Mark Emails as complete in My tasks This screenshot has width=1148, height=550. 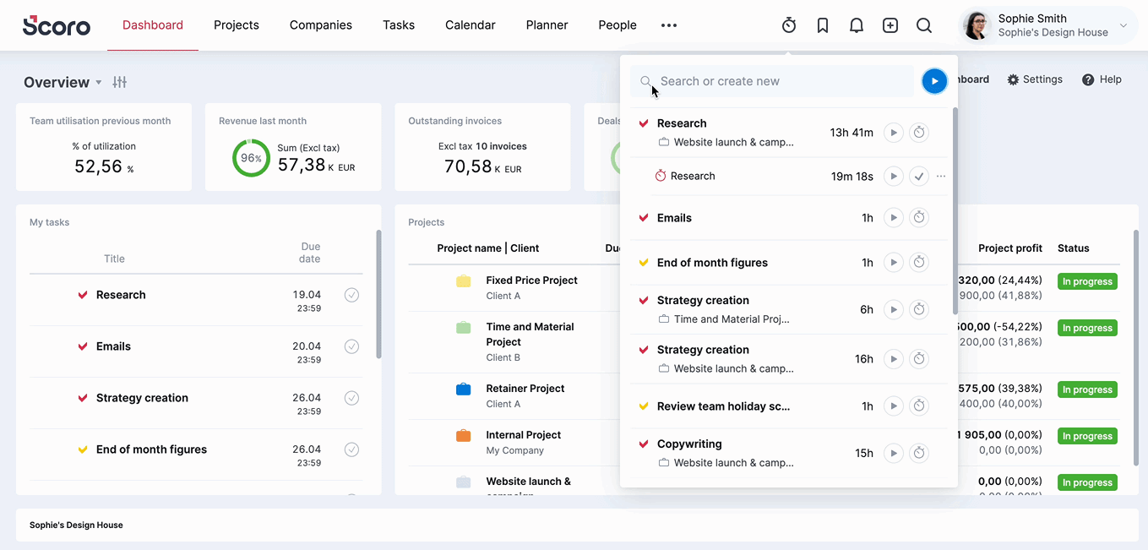[351, 346]
